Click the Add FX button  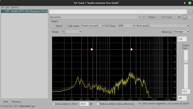pos(5,102)
